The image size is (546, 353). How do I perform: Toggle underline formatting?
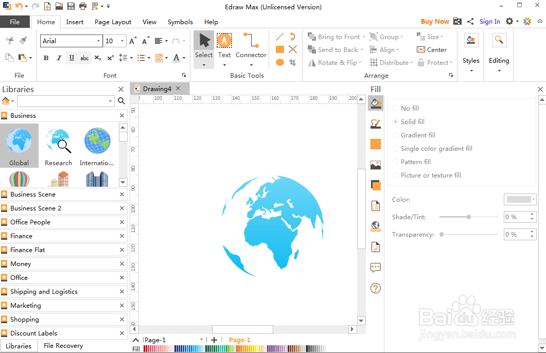click(x=72, y=58)
